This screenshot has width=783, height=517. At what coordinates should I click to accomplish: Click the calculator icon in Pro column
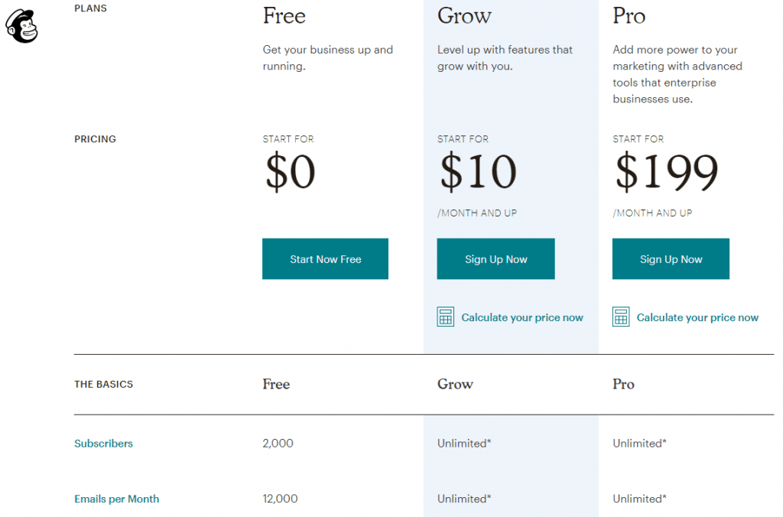pyautogui.click(x=621, y=317)
